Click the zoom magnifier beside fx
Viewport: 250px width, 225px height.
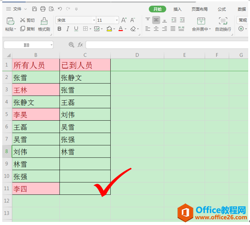pyautogui.click(x=71, y=45)
